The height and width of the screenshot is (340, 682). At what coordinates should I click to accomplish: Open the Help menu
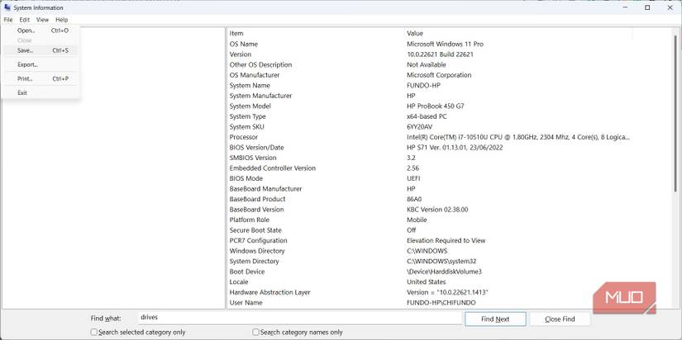pos(62,20)
